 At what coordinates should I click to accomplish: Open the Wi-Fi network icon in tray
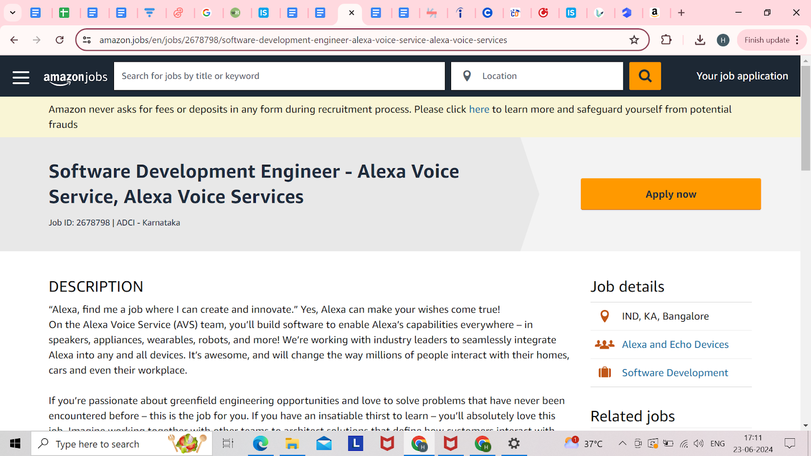coord(684,443)
